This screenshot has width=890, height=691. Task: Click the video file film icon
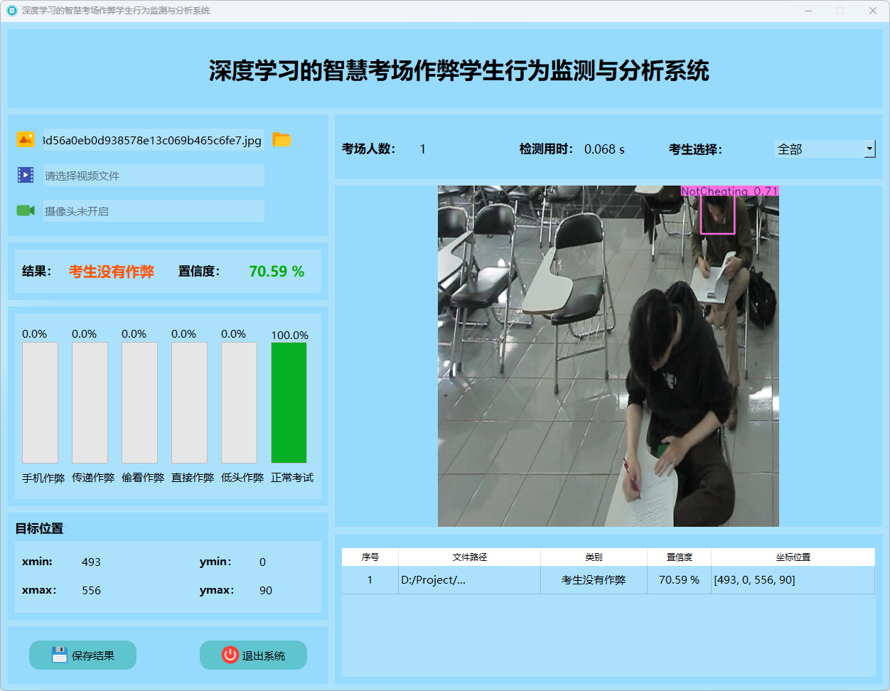pos(26,175)
